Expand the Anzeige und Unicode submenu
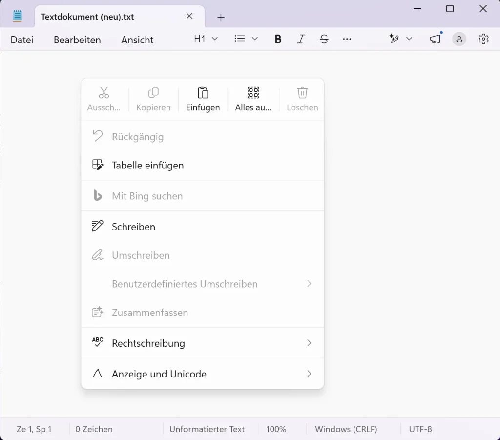Screen dimensions: 500x440 tap(203, 374)
